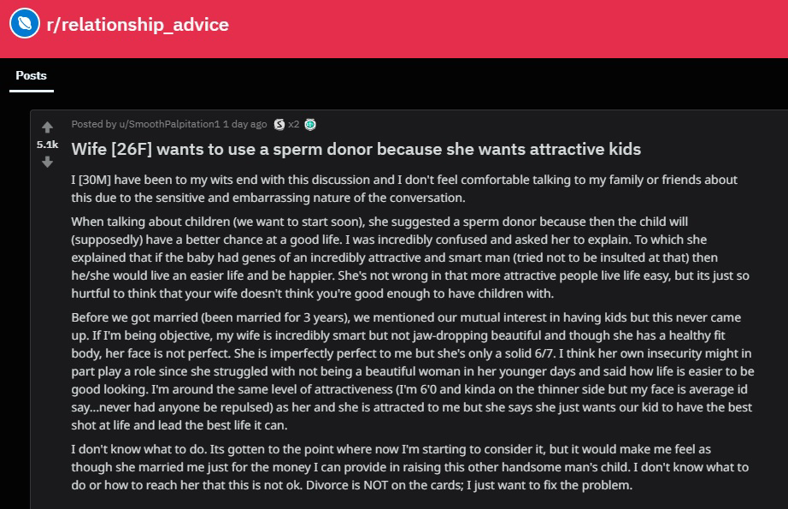Click the x2 award count
This screenshot has height=509, width=788.
pos(293,124)
